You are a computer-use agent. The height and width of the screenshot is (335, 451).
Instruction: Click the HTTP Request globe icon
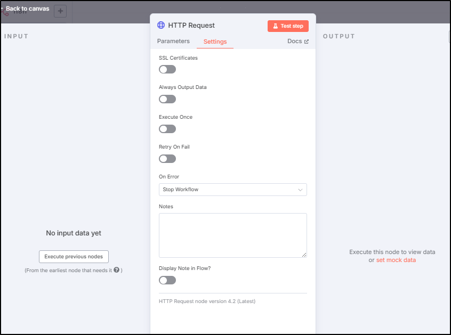(x=161, y=25)
